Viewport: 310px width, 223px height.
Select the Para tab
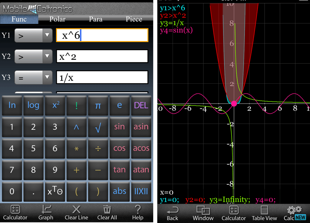[x=96, y=19]
